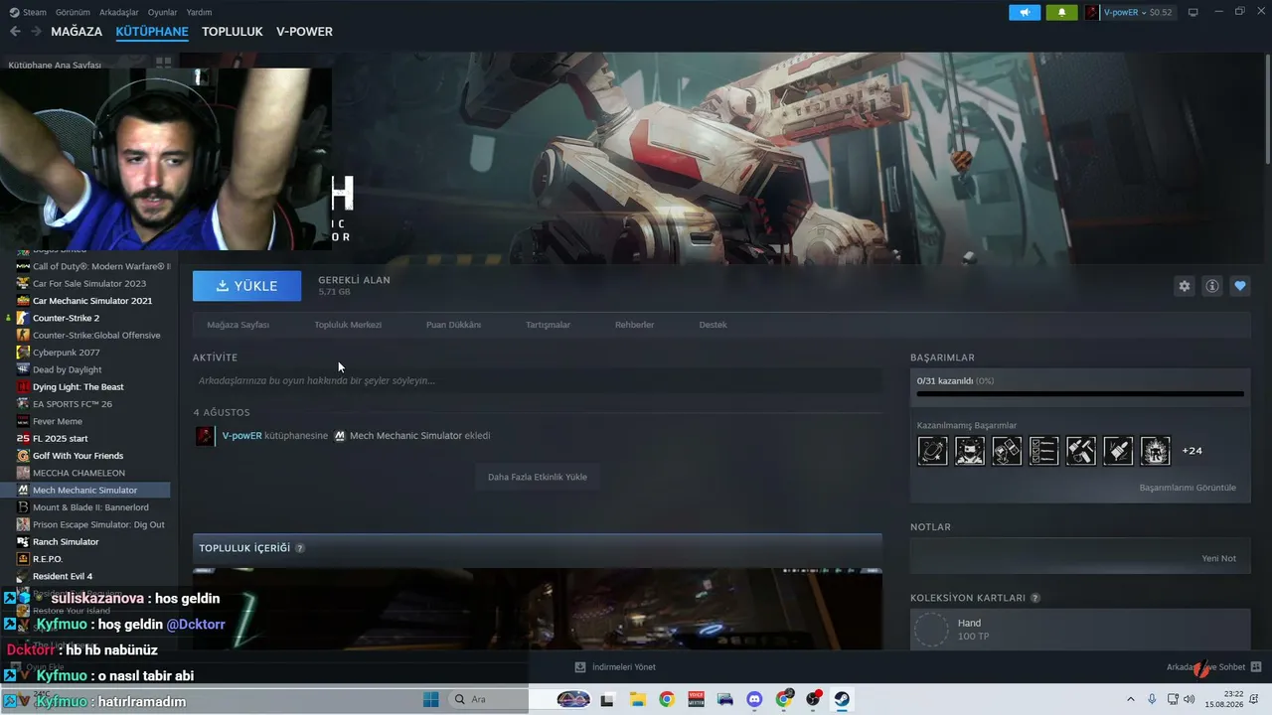
Task: Click the sponge-with-stars achievement icon
Action: click(x=932, y=451)
